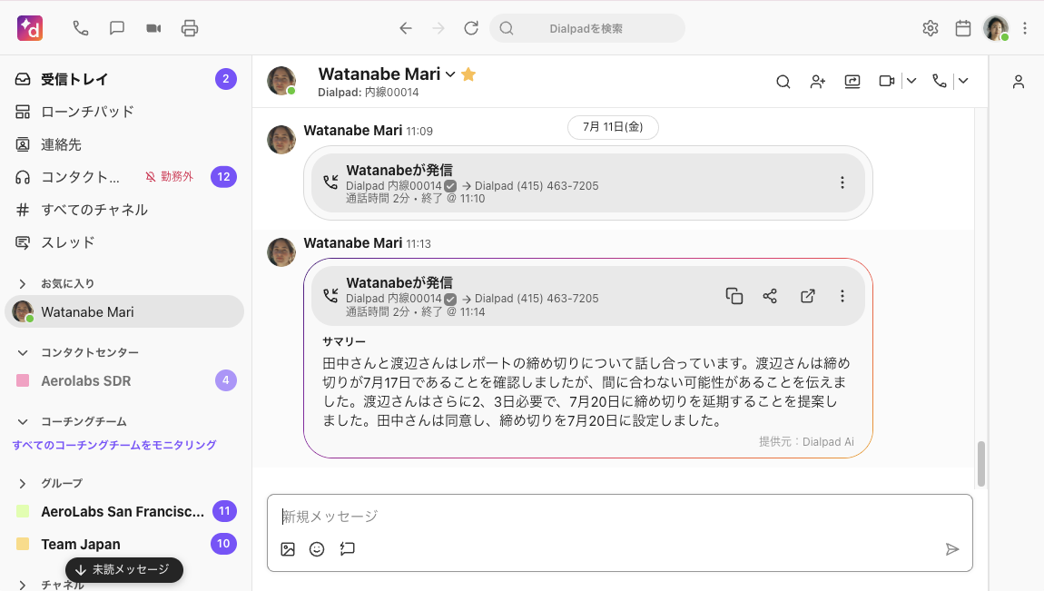The height and width of the screenshot is (591, 1044).
Task: Open the phone dialer icon in top bar
Action: [x=81, y=28]
